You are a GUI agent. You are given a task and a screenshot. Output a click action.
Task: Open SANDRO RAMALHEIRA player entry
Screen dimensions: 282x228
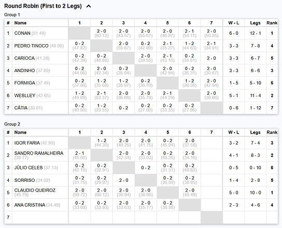tap(39, 153)
